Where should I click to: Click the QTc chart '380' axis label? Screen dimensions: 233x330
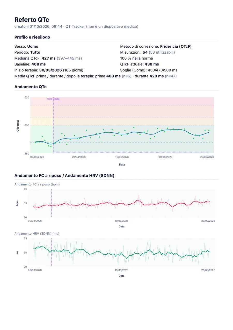point(27,154)
